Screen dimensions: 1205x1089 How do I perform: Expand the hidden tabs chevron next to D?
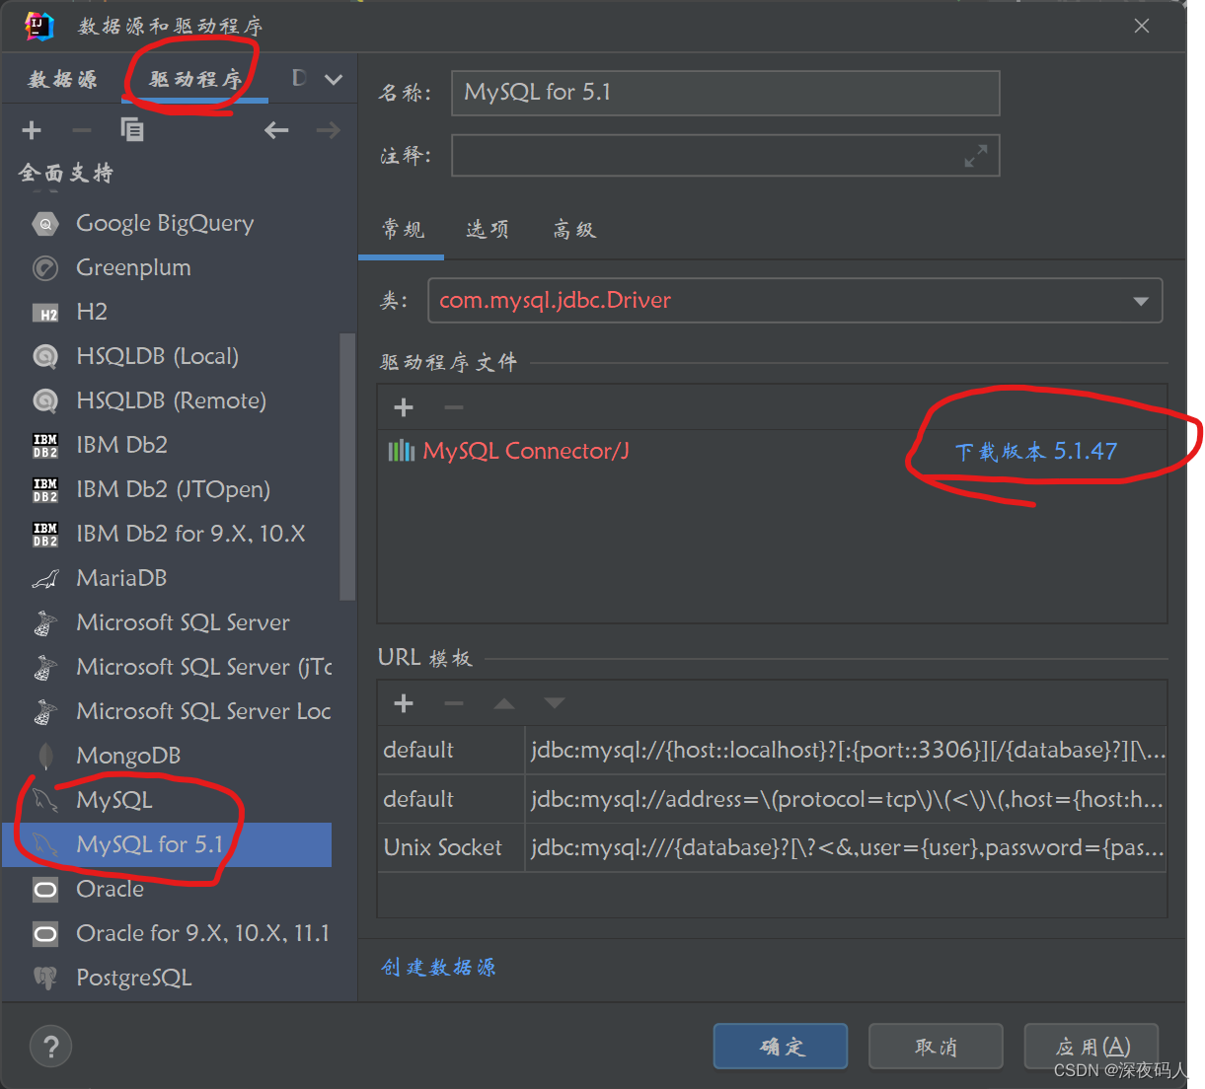pyautogui.click(x=334, y=79)
